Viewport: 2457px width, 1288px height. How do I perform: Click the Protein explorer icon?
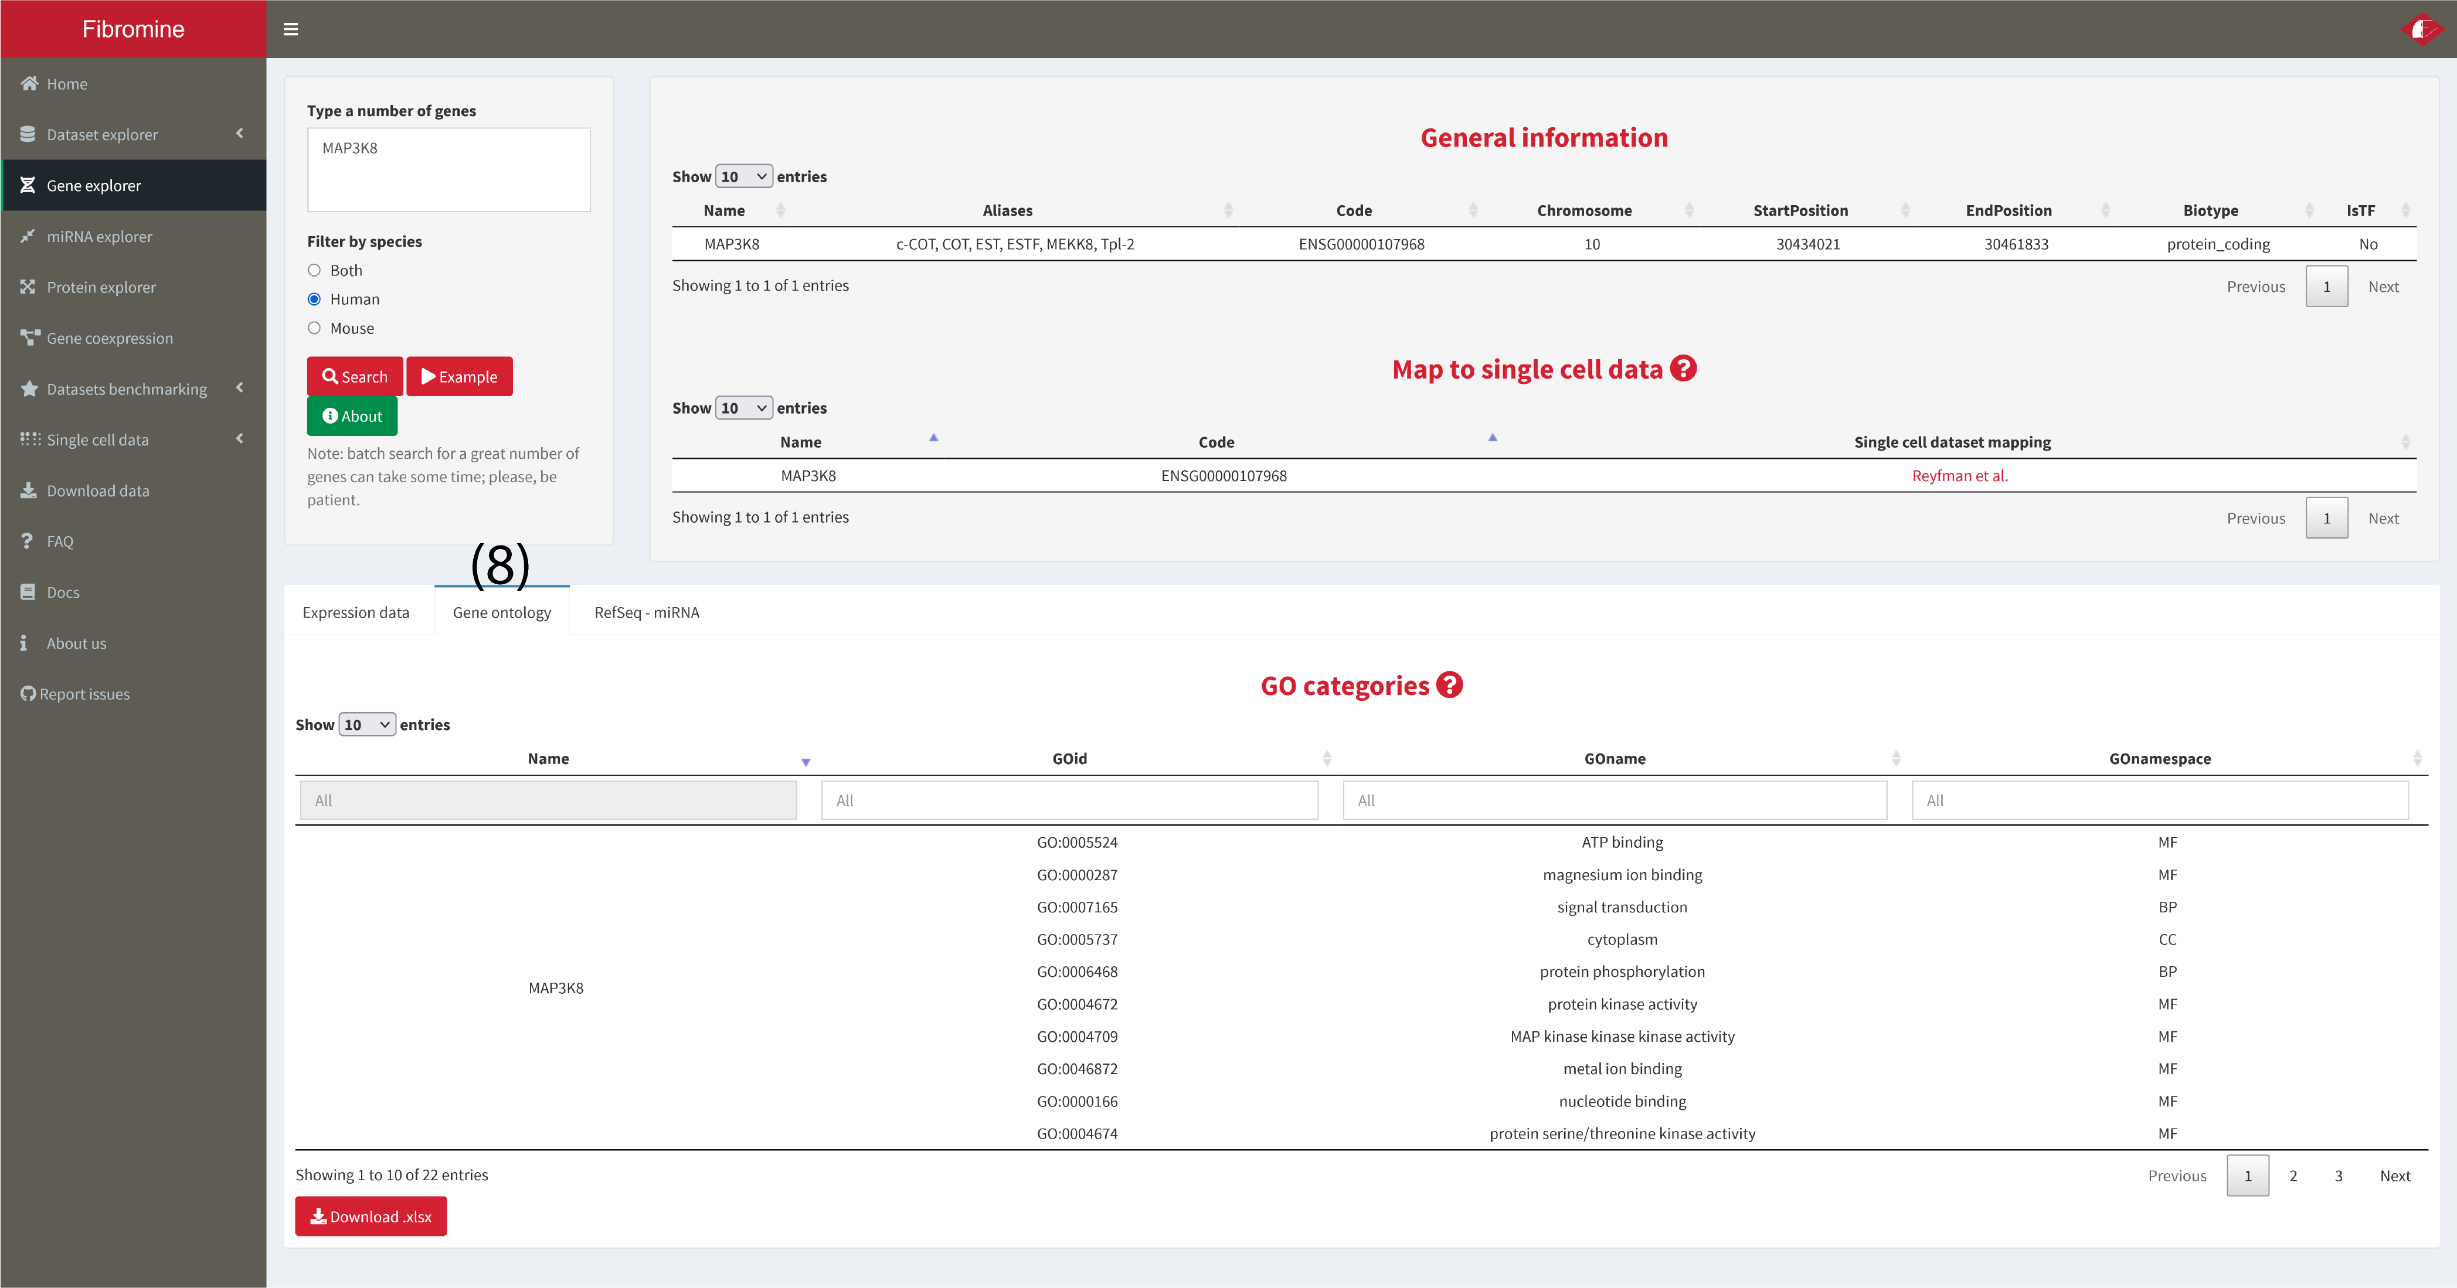pos(28,287)
